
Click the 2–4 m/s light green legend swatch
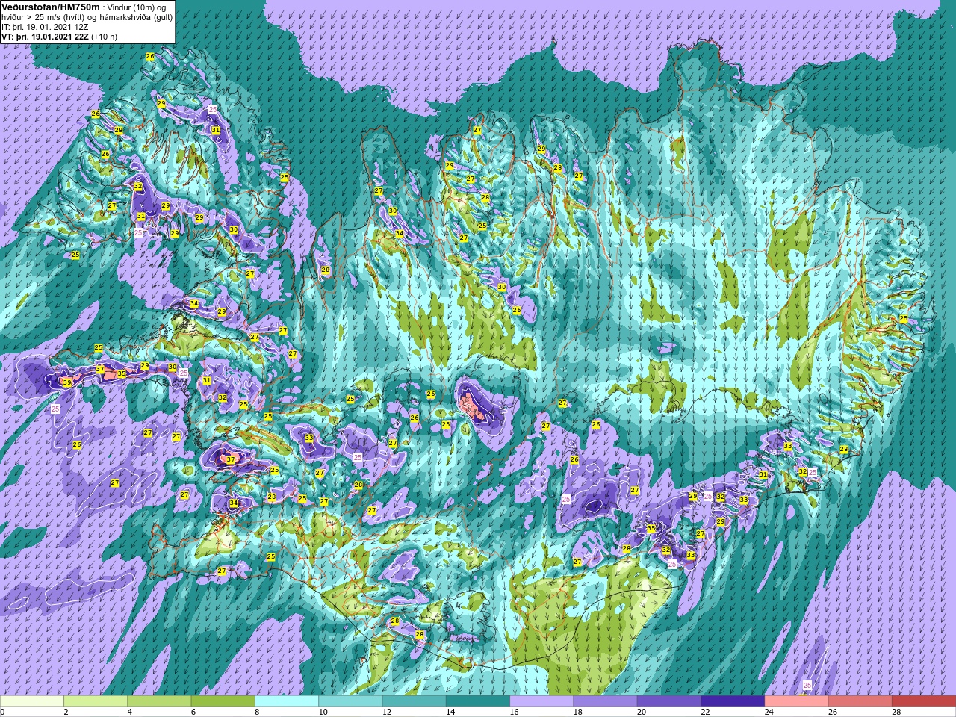96,701
